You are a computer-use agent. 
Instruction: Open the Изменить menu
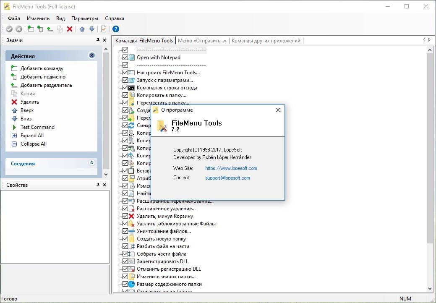point(38,18)
